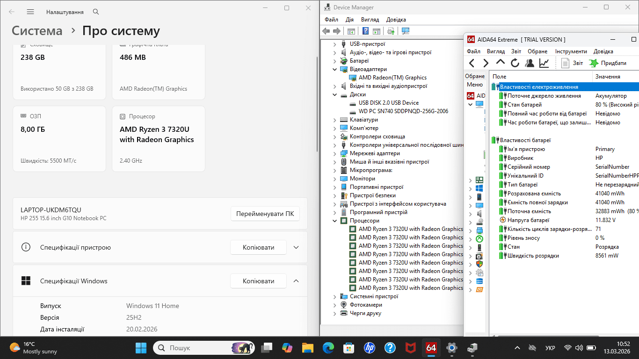This screenshot has height=359, width=639.
Task: Open AIDA64 benchmark results graph icon
Action: pyautogui.click(x=544, y=63)
